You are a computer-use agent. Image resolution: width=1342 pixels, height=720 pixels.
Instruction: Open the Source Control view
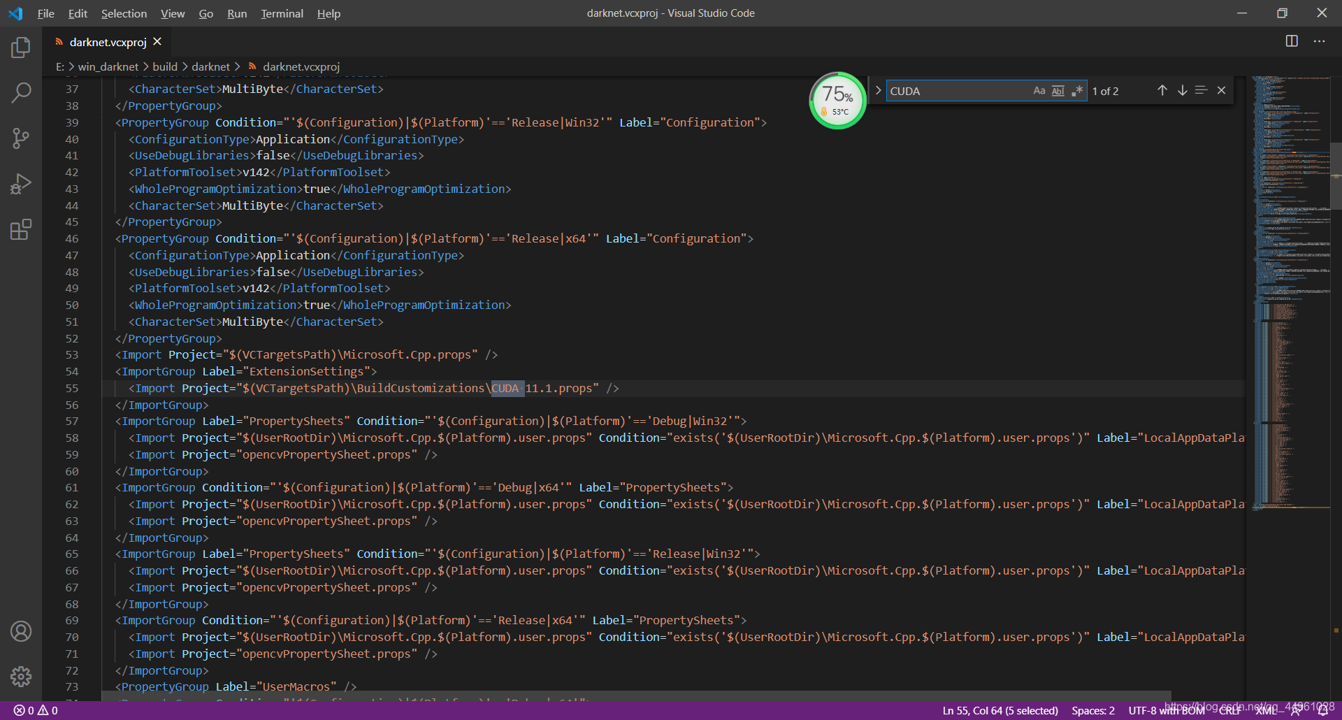[21, 138]
